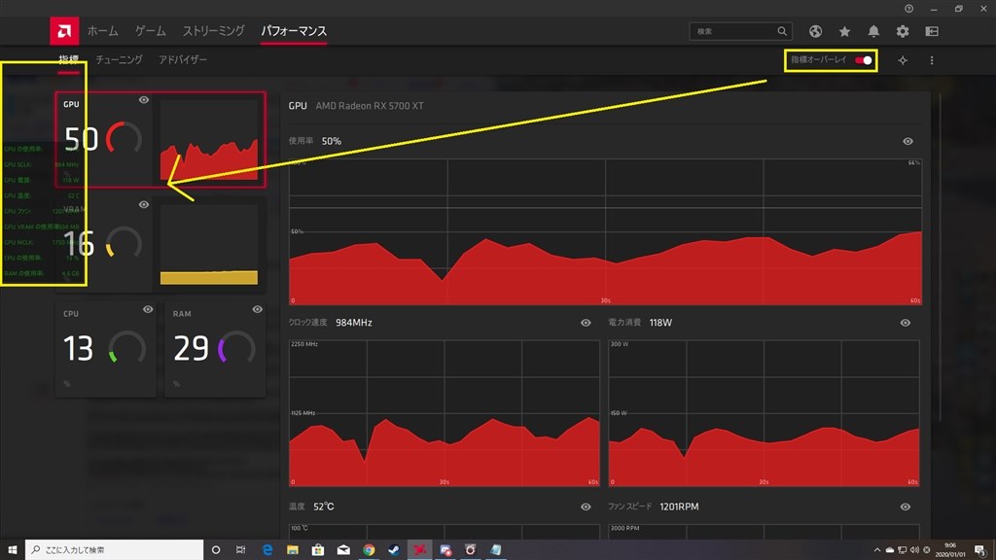Image resolution: width=996 pixels, height=560 pixels.
Task: Click the 52°C temperature value
Action: [323, 507]
